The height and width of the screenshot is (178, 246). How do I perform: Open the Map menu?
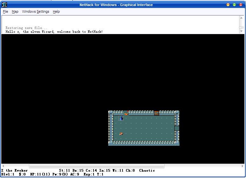pyautogui.click(x=15, y=11)
